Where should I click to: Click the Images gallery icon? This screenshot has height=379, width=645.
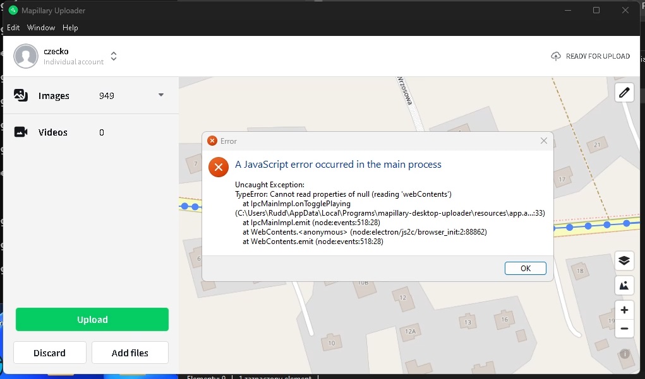[x=21, y=95]
